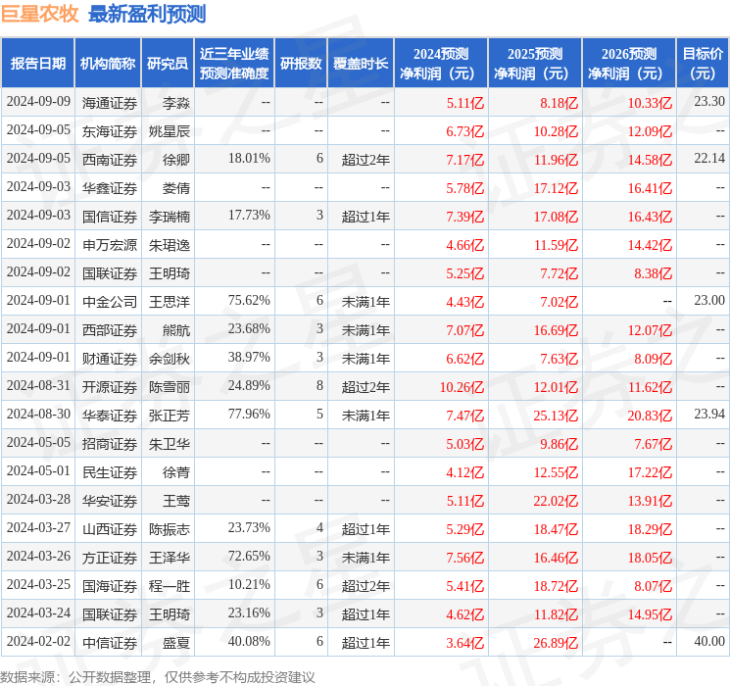Select the 西部证券 institution cell

[110, 330]
